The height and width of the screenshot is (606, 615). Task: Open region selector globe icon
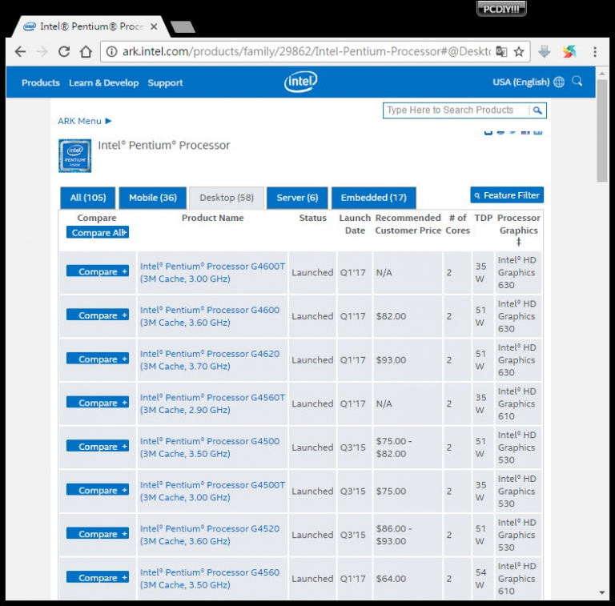[x=559, y=82]
